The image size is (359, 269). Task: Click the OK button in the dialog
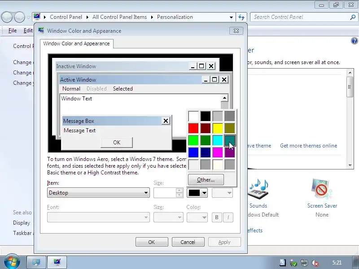coord(152,242)
